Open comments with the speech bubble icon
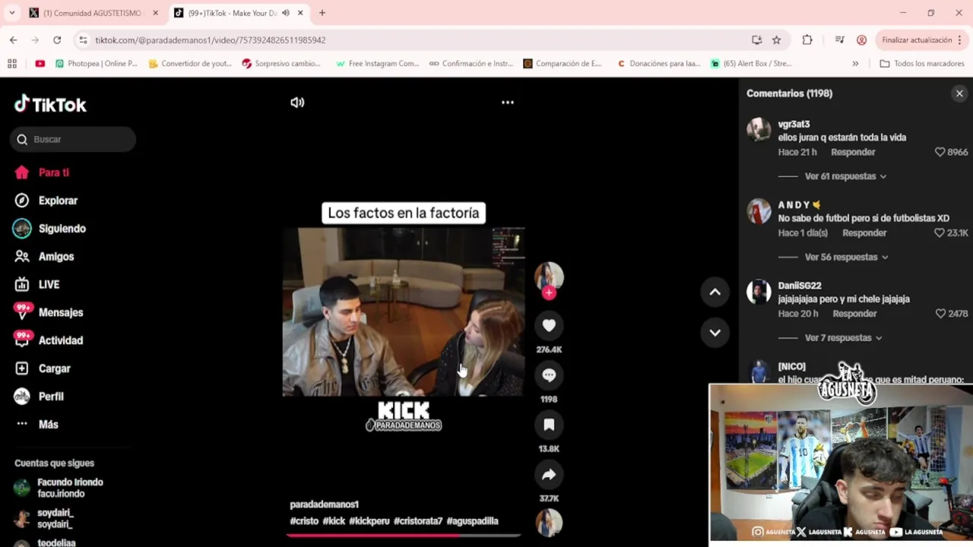The image size is (973, 547). (549, 375)
